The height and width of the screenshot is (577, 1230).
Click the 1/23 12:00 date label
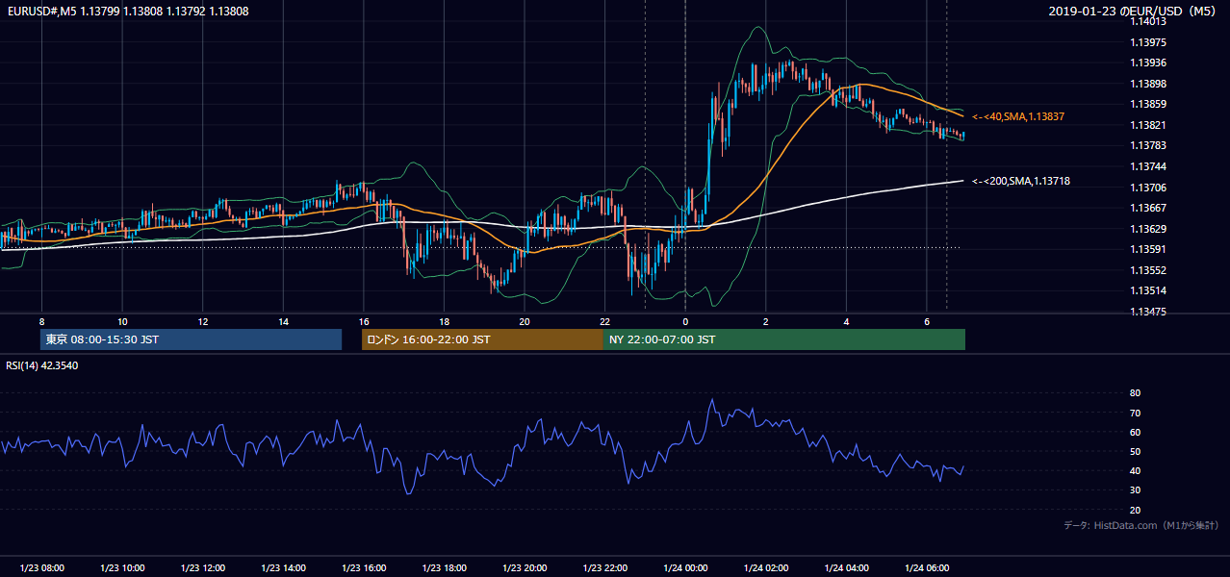(202, 567)
